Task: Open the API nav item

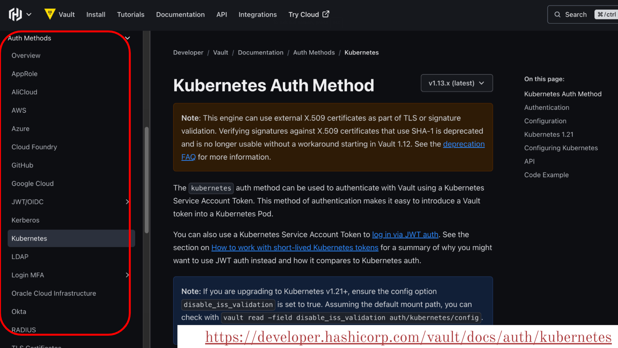Action: (x=221, y=15)
